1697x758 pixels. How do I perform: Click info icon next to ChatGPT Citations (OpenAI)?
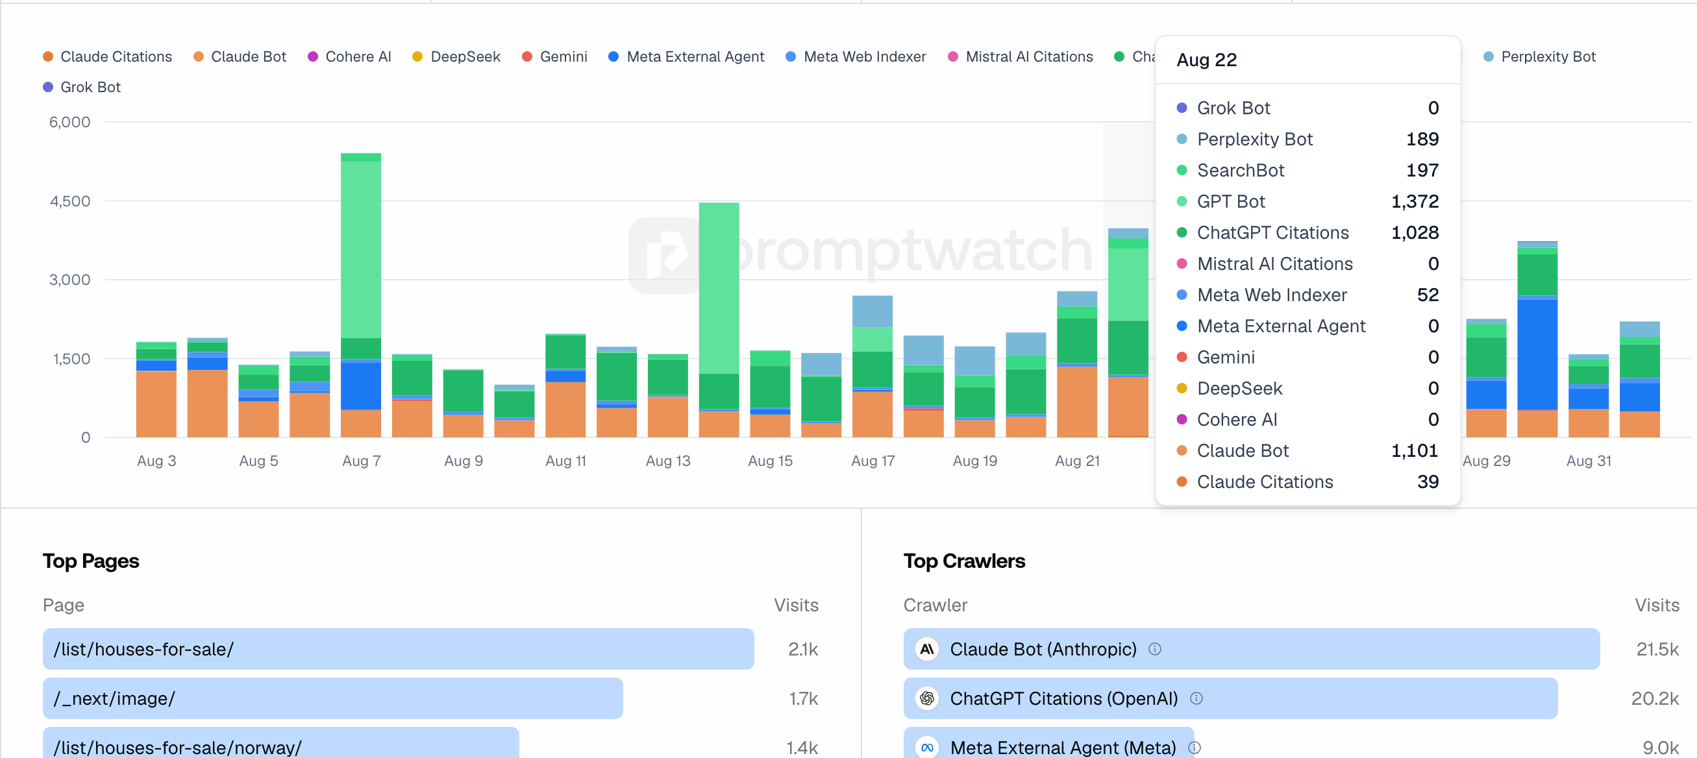pos(1196,698)
